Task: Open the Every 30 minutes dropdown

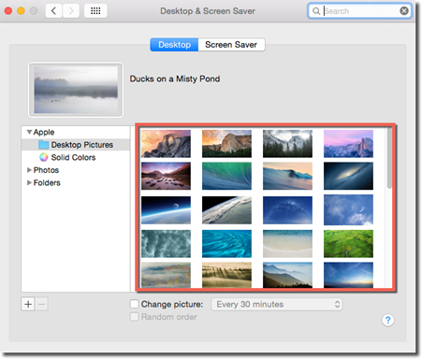Action: point(277,304)
